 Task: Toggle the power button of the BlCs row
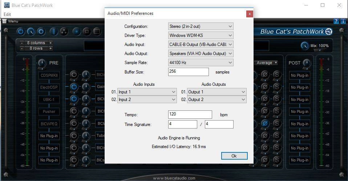pos(74,160)
